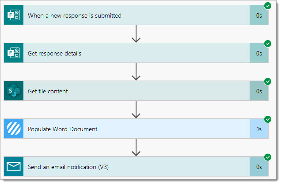Expand the 'When a new response is submitted' step
This screenshot has height=184, width=281.
(136, 15)
